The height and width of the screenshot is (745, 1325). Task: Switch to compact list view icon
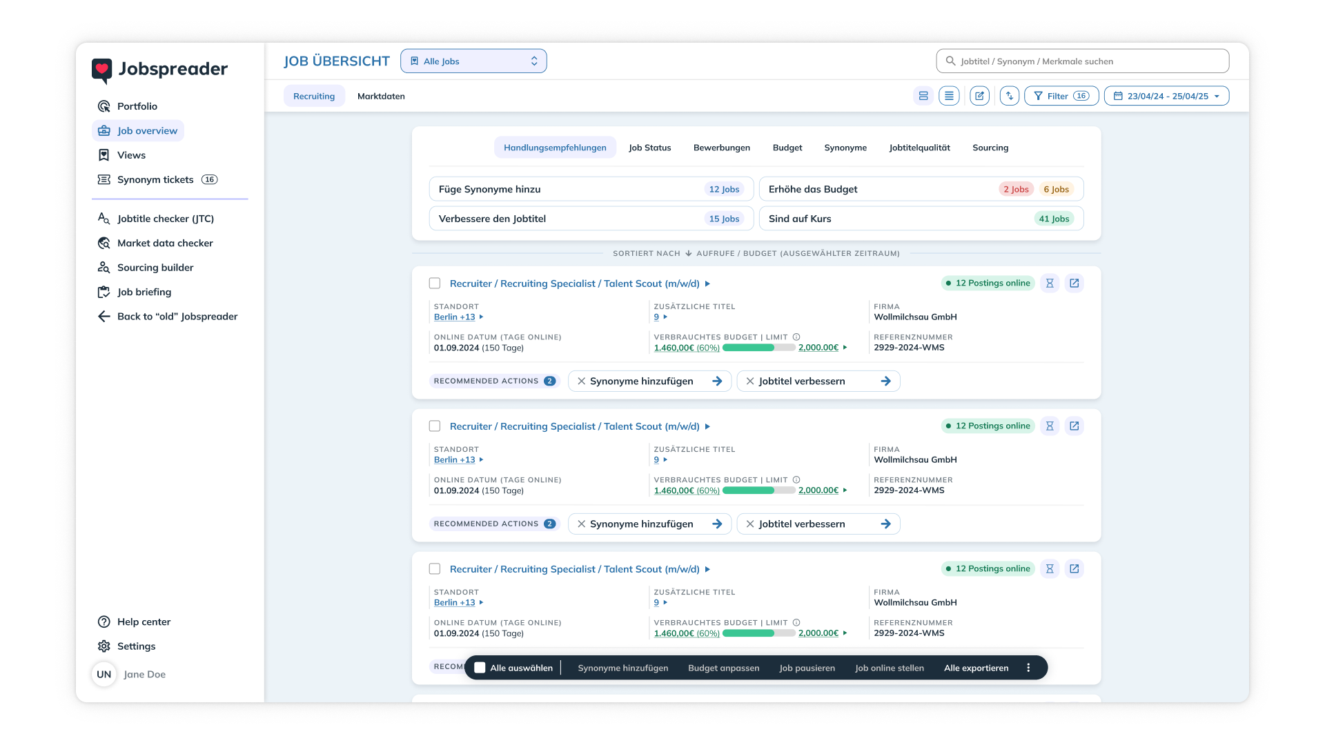[949, 96]
